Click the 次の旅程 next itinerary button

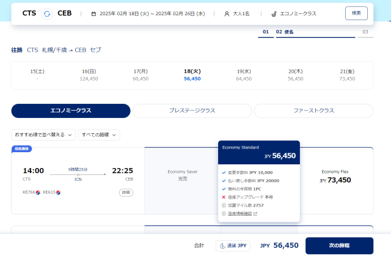point(339,246)
